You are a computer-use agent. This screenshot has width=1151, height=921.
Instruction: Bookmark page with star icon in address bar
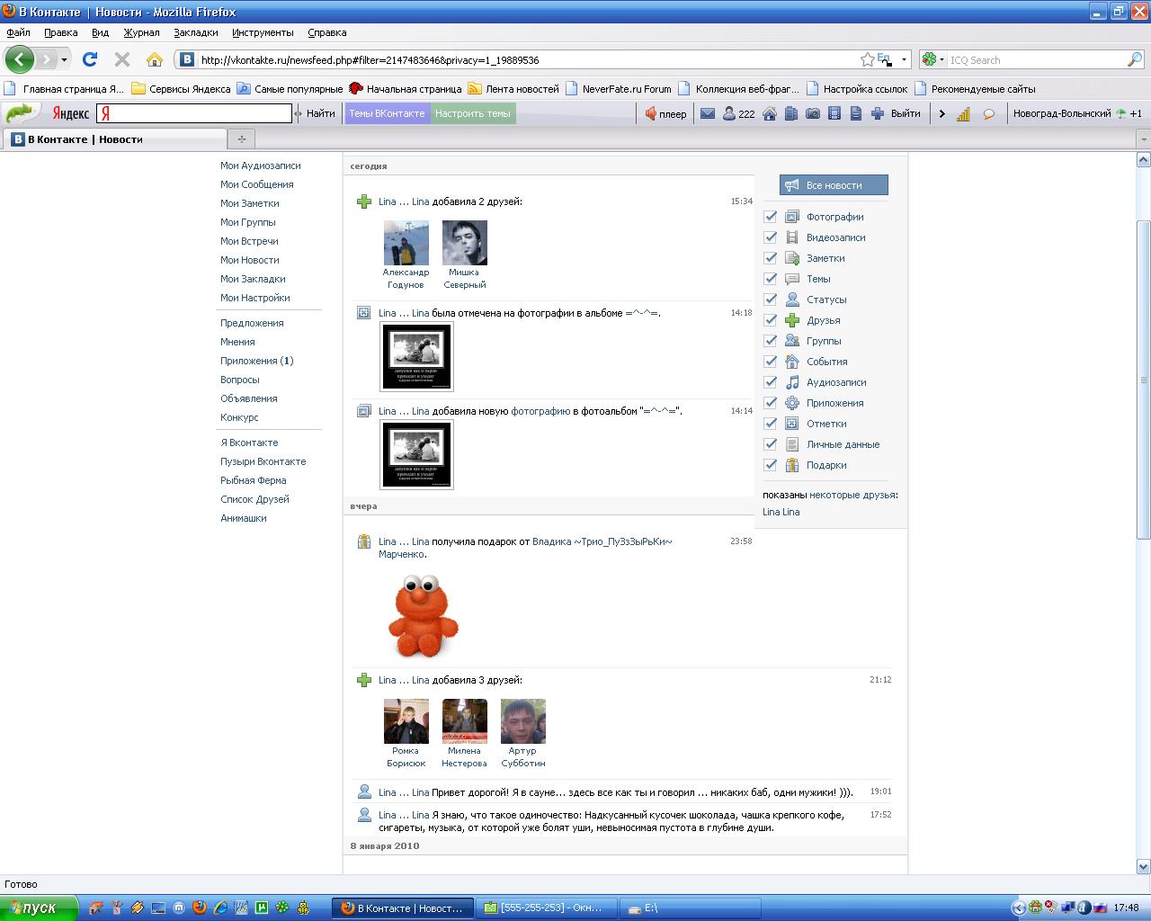(867, 59)
